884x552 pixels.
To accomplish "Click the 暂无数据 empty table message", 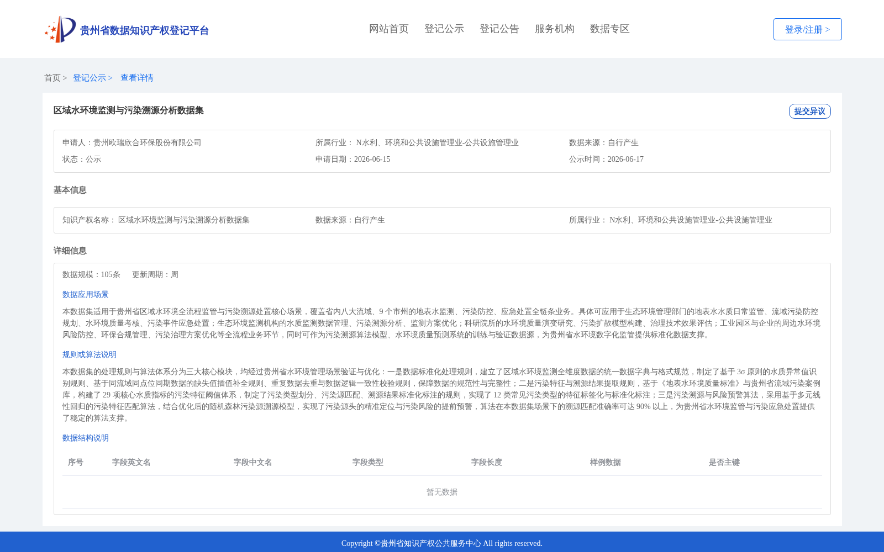I will pyautogui.click(x=442, y=492).
